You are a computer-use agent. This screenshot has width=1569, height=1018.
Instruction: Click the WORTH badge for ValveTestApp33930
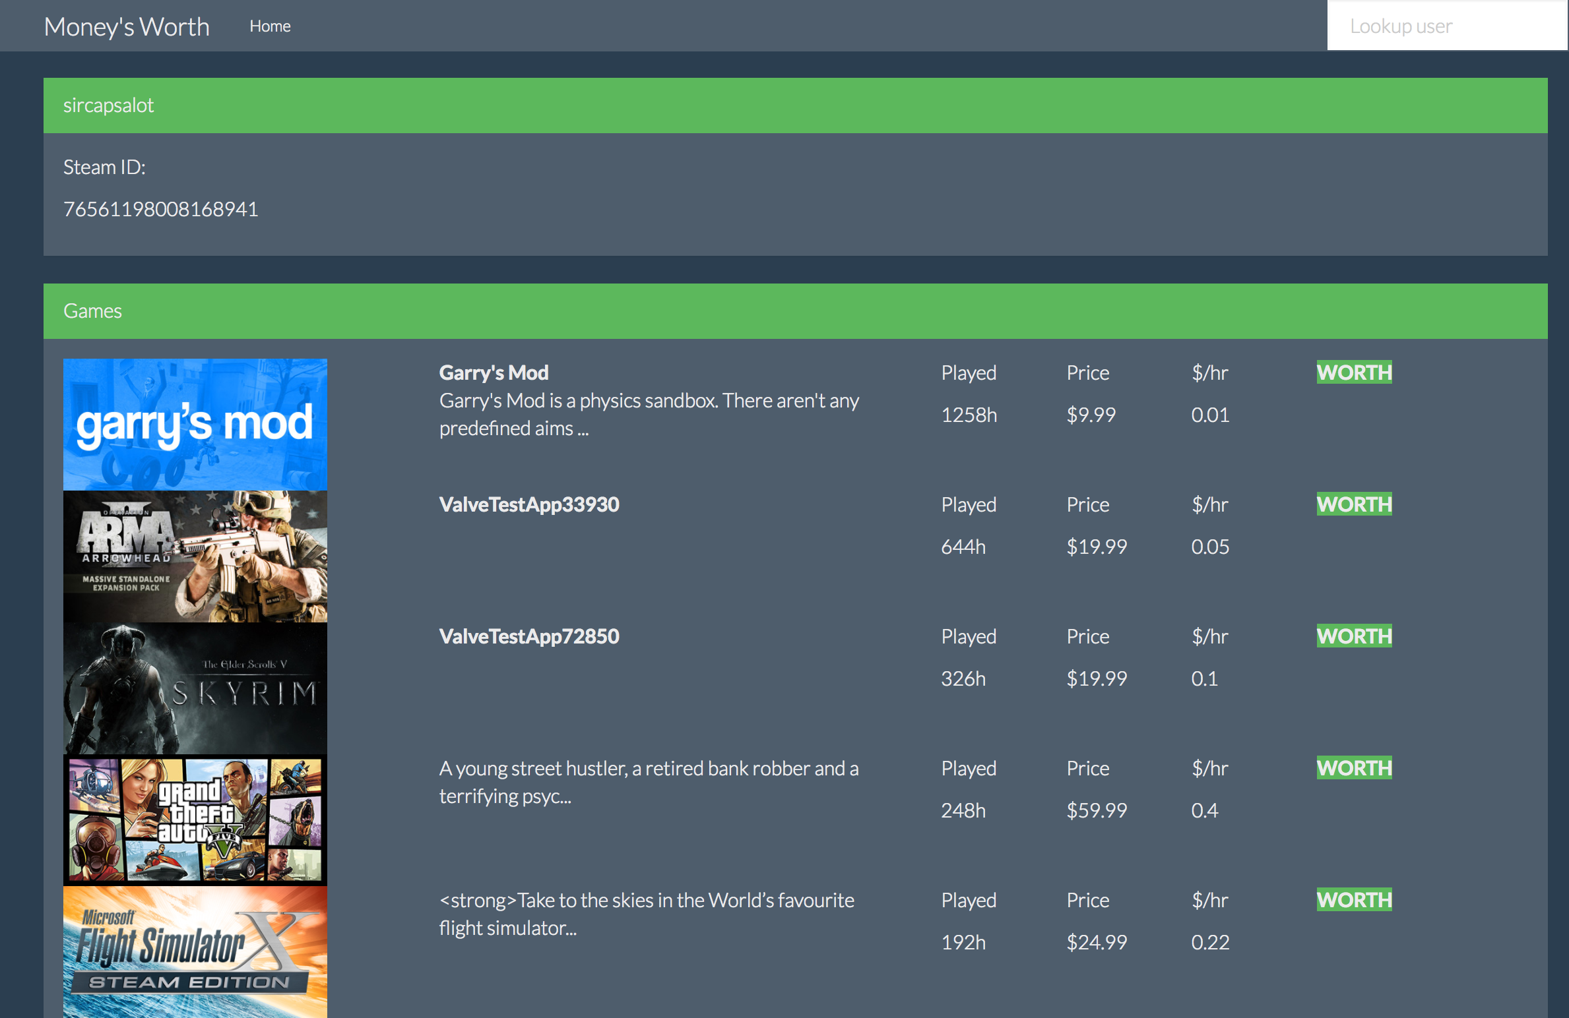click(x=1354, y=504)
